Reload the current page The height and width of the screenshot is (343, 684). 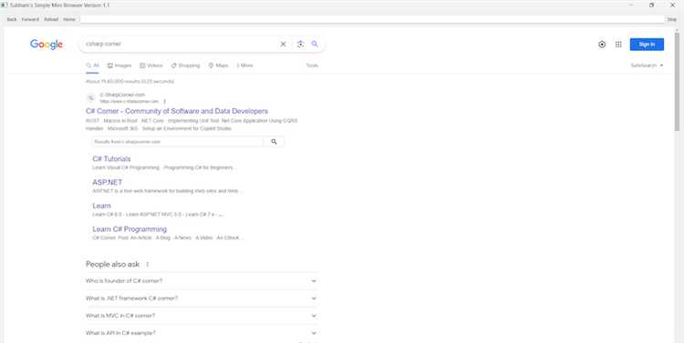(51, 20)
